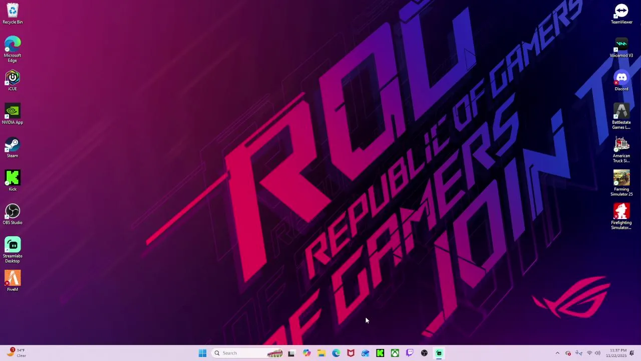Open the OneDrive sync error tray icon

[x=568, y=353]
